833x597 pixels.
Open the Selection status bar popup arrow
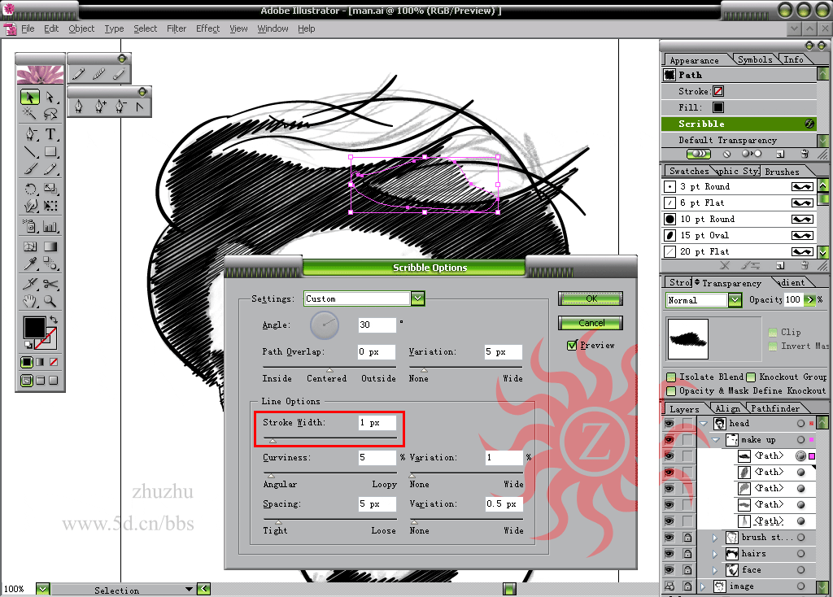tap(189, 589)
